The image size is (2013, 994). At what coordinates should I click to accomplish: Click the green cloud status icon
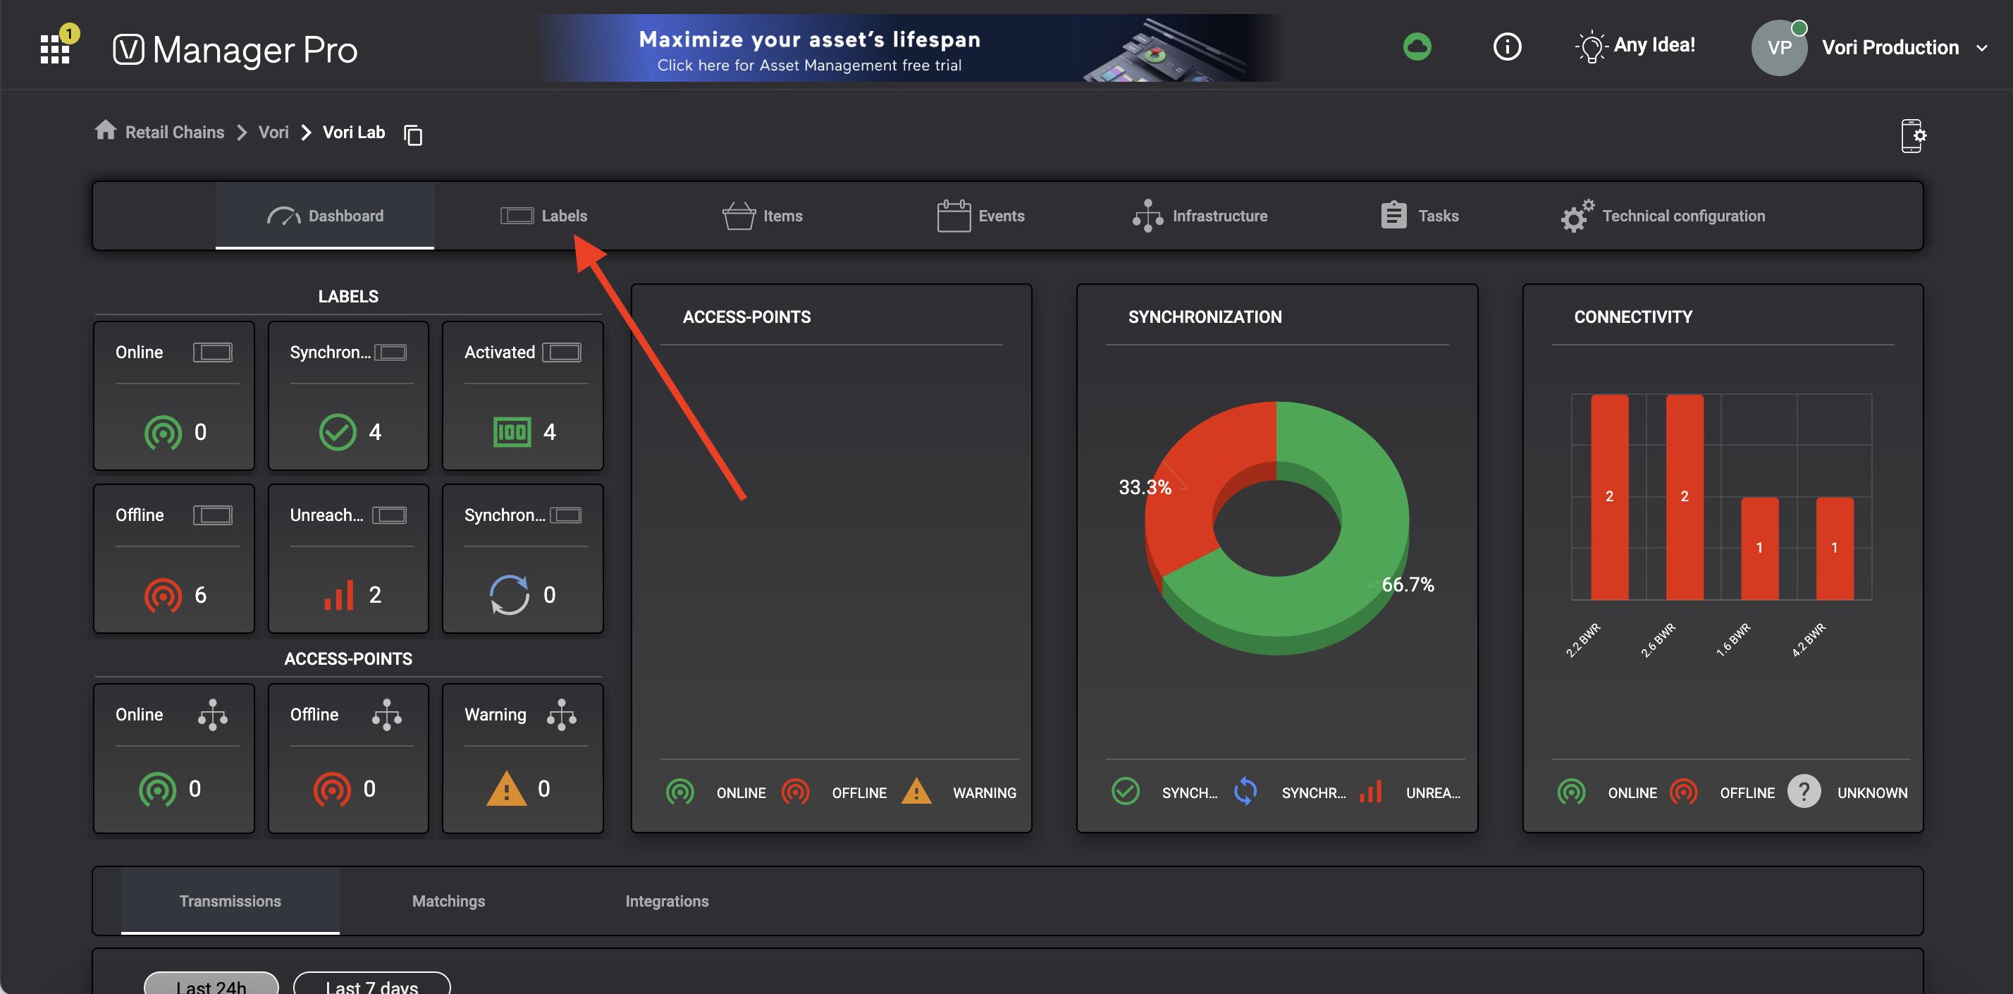coord(1416,47)
